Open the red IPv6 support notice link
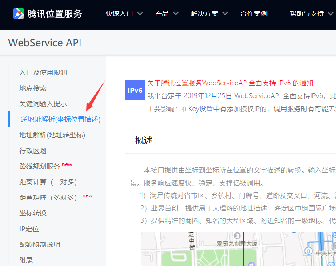 230,83
